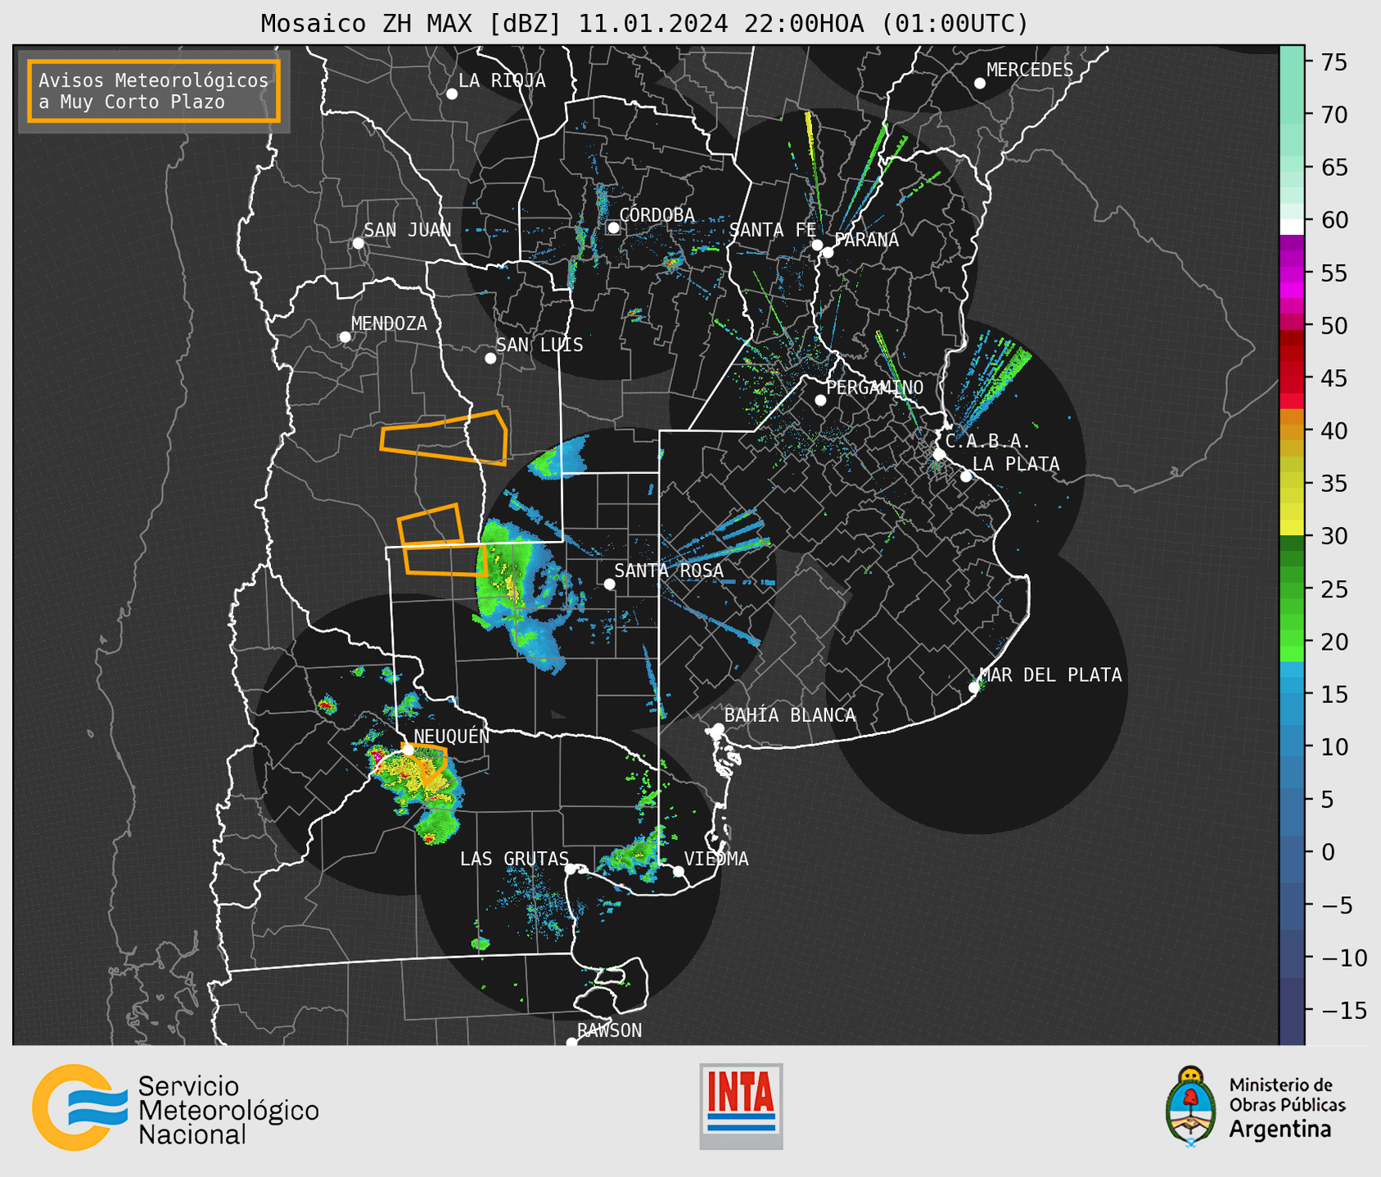The height and width of the screenshot is (1177, 1381).
Task: Click the Córdoba city marker dot
Action: click(x=613, y=228)
